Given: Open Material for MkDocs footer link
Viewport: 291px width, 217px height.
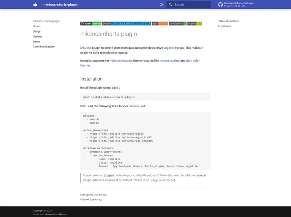Looking at the screenshot, I should tap(56, 214).
